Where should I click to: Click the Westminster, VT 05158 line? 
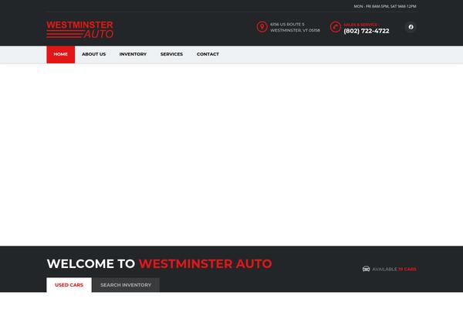tap(295, 30)
